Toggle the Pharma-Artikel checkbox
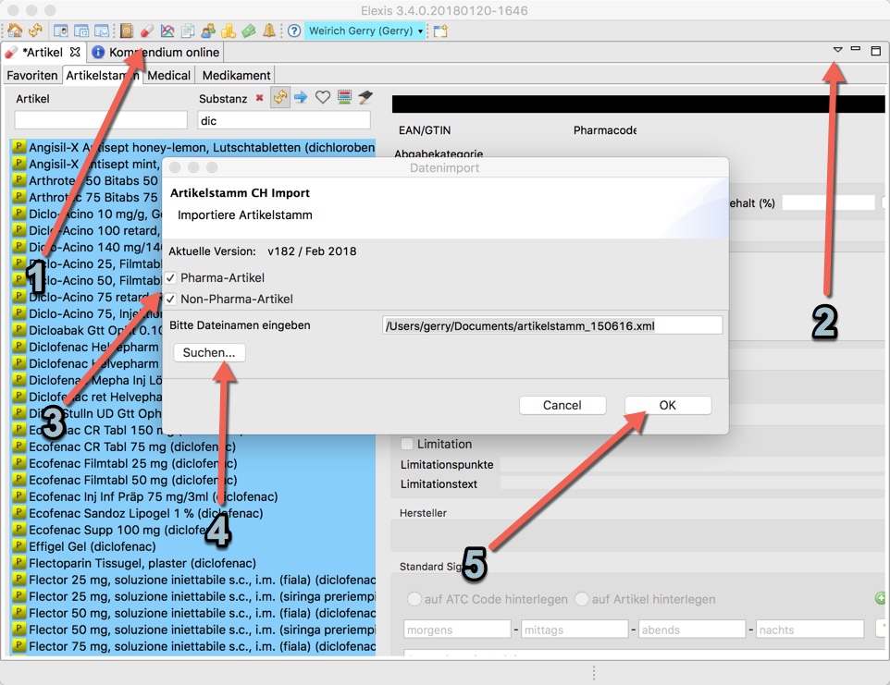This screenshot has height=685, width=890. [170, 278]
